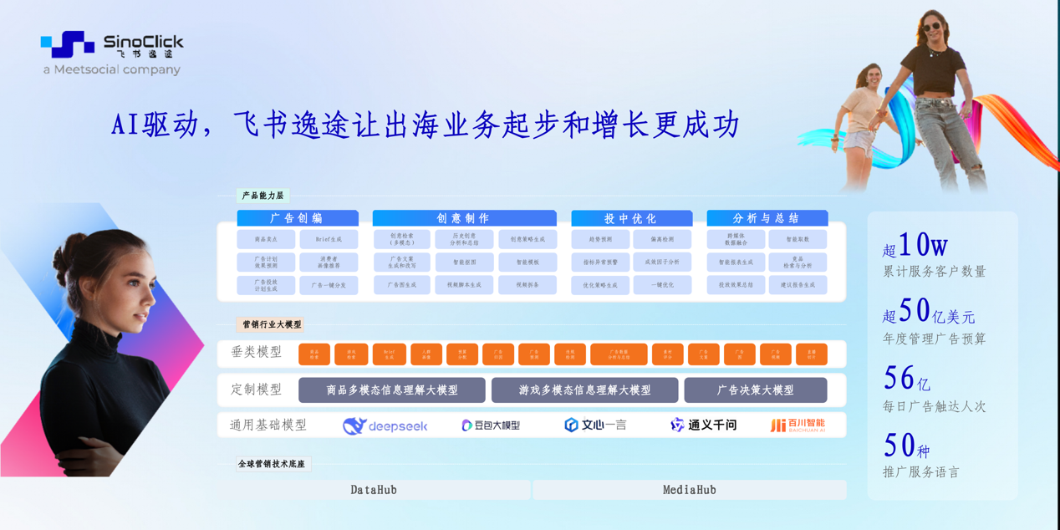
Task: Click the 一键优化 feature box
Action: coord(662,285)
